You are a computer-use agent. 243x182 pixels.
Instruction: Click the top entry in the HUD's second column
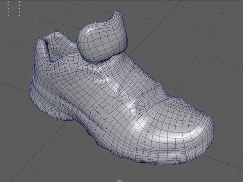click(20, 2)
